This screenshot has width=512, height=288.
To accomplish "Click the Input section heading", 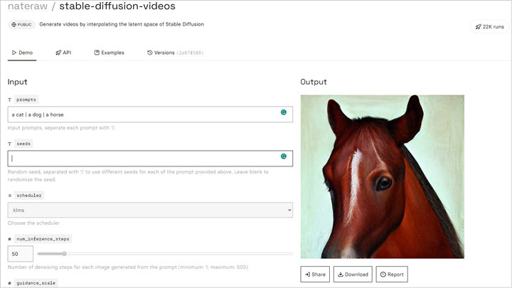I will tap(17, 82).
